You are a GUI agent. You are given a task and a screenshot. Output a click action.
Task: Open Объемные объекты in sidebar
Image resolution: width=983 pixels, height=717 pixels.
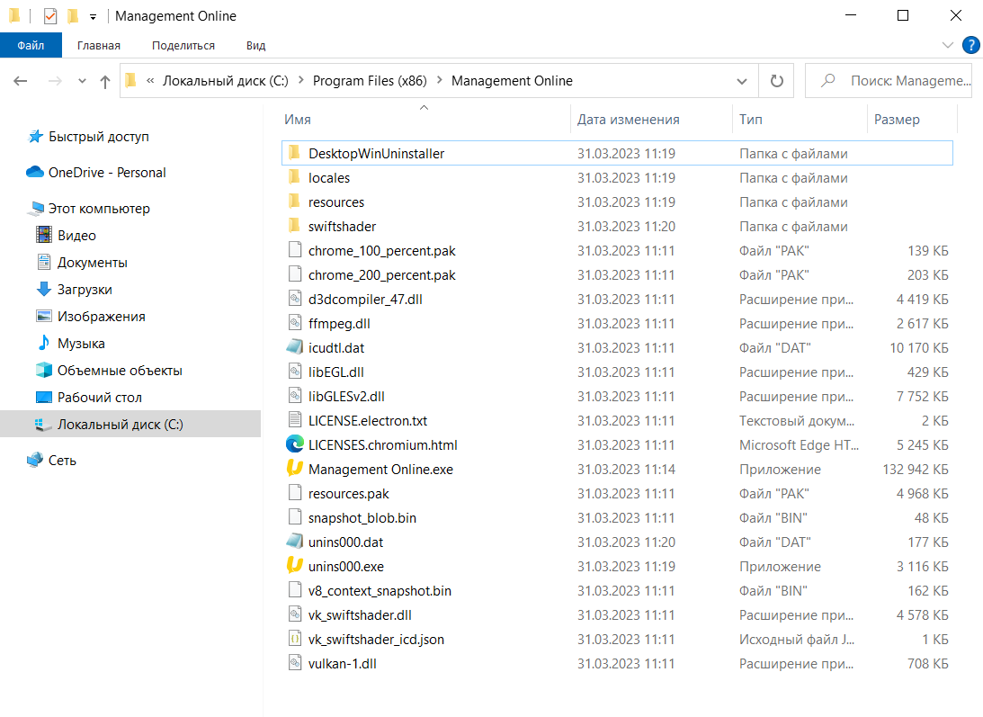120,370
